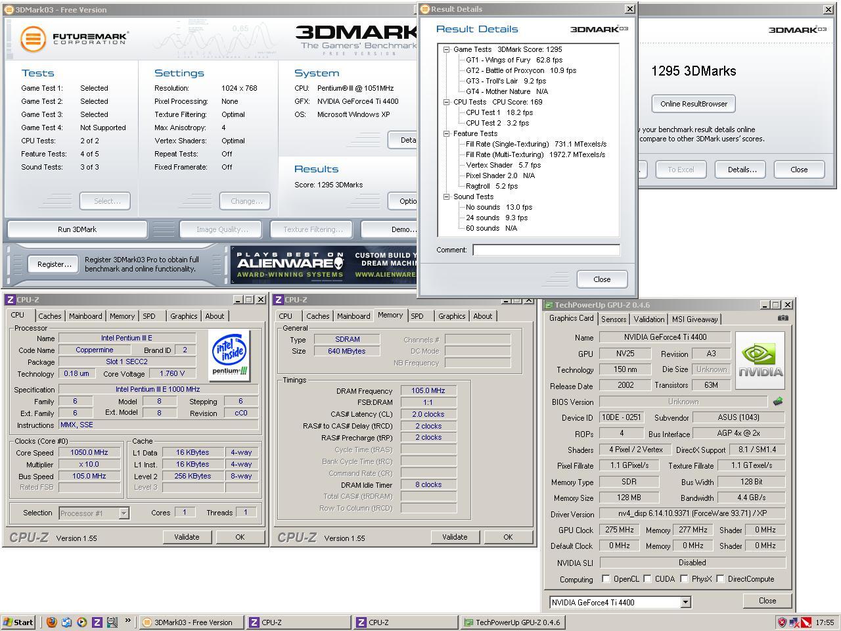Click the disconnected network tray icon
This screenshot has height=631, width=841.
794,622
